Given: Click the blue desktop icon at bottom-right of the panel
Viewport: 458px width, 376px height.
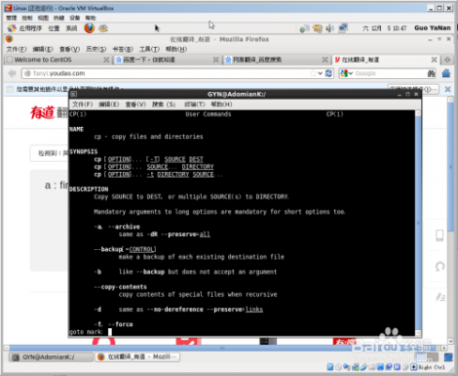Looking at the screenshot, I should click(449, 357).
